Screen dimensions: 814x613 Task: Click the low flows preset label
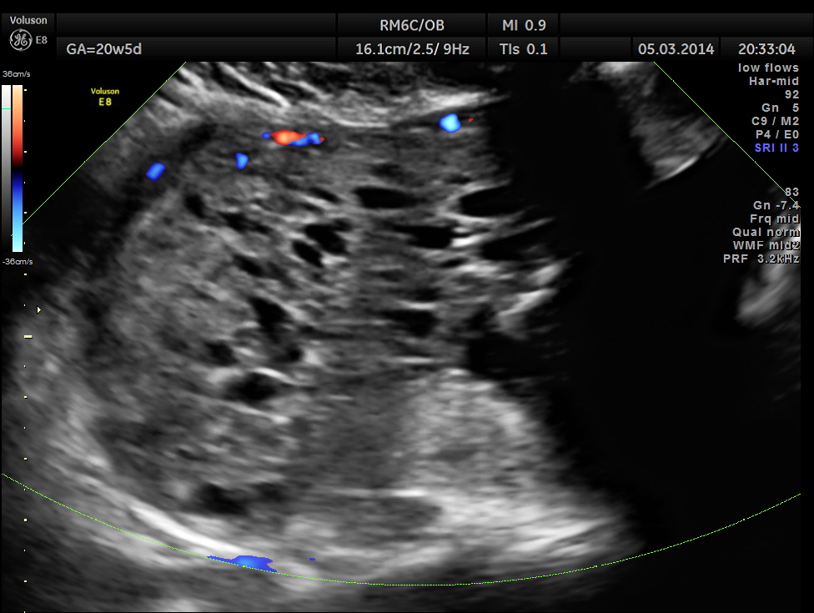(768, 68)
